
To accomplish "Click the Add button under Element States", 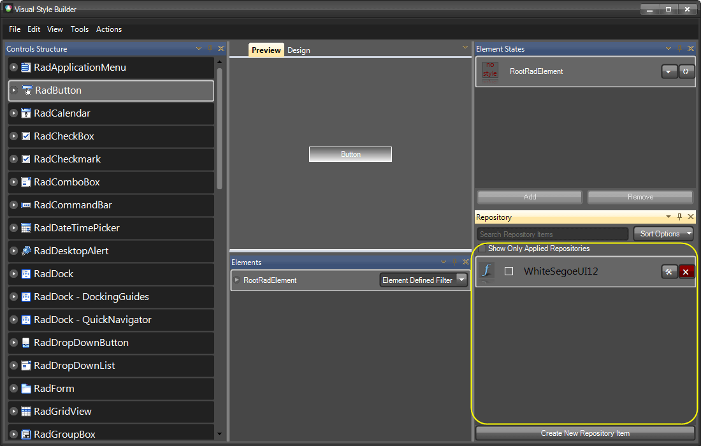I will click(529, 196).
